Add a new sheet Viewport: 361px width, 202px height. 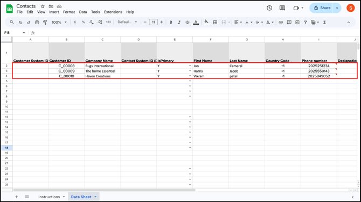tap(17, 197)
